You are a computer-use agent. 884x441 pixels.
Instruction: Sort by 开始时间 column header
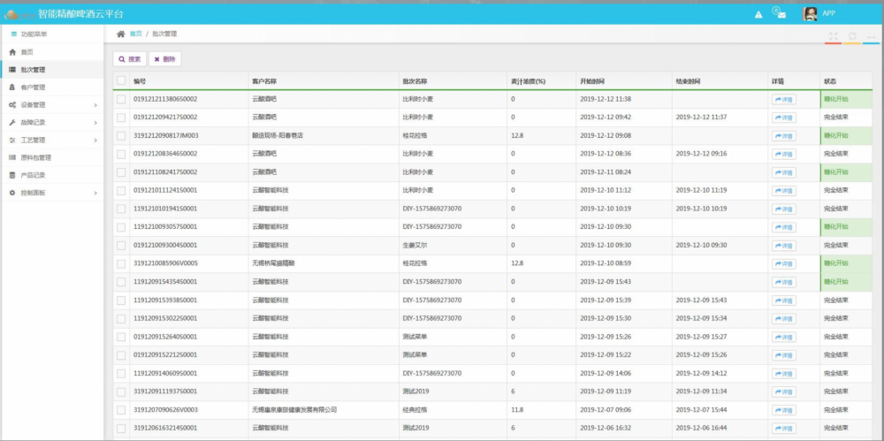click(x=592, y=81)
